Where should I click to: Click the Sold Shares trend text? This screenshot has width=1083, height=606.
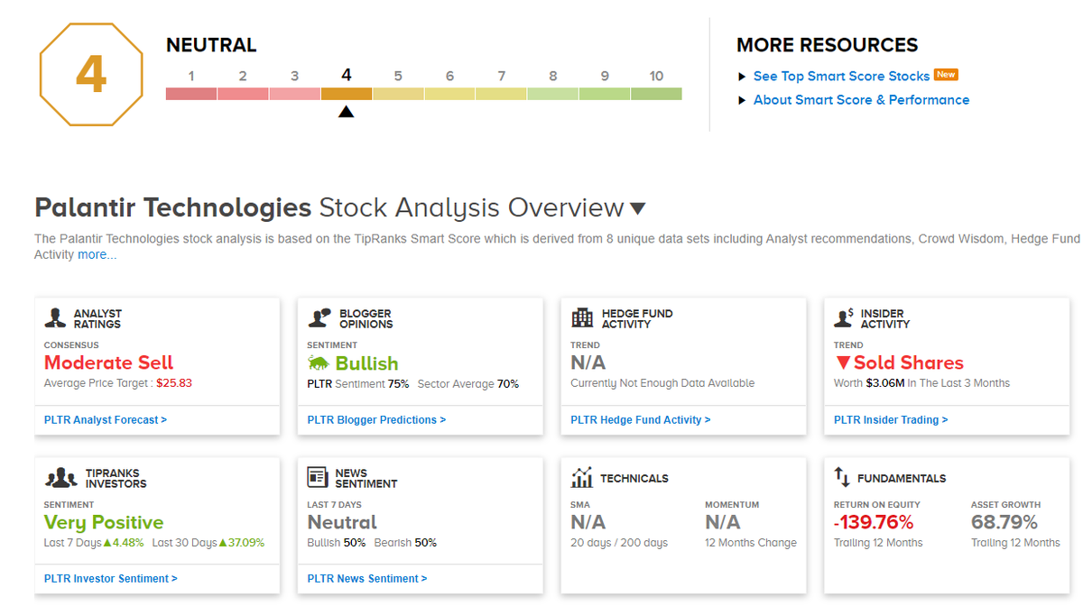(909, 363)
